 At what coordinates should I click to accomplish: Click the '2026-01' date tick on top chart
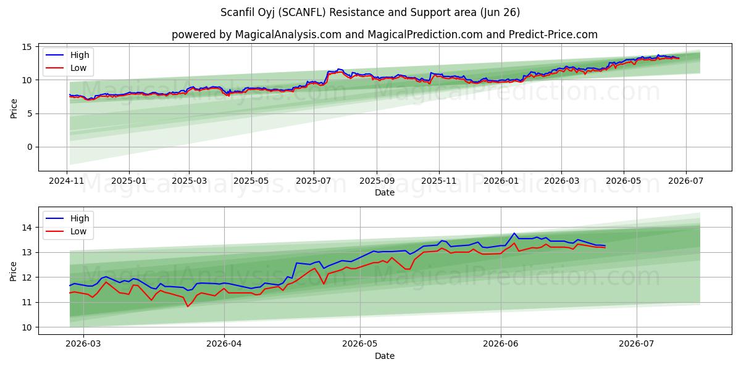[x=501, y=181]
